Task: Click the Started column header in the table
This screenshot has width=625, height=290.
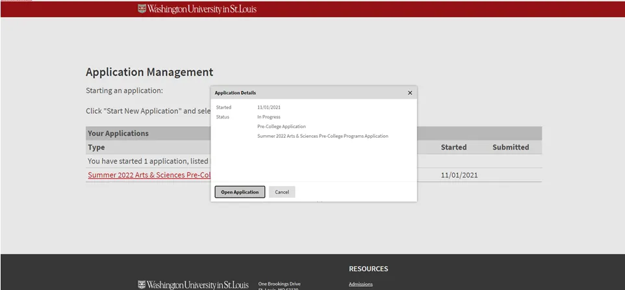Action: tap(453, 147)
